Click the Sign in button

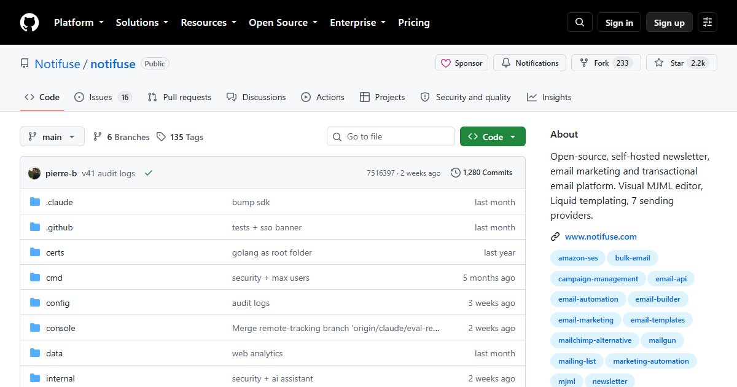point(619,23)
